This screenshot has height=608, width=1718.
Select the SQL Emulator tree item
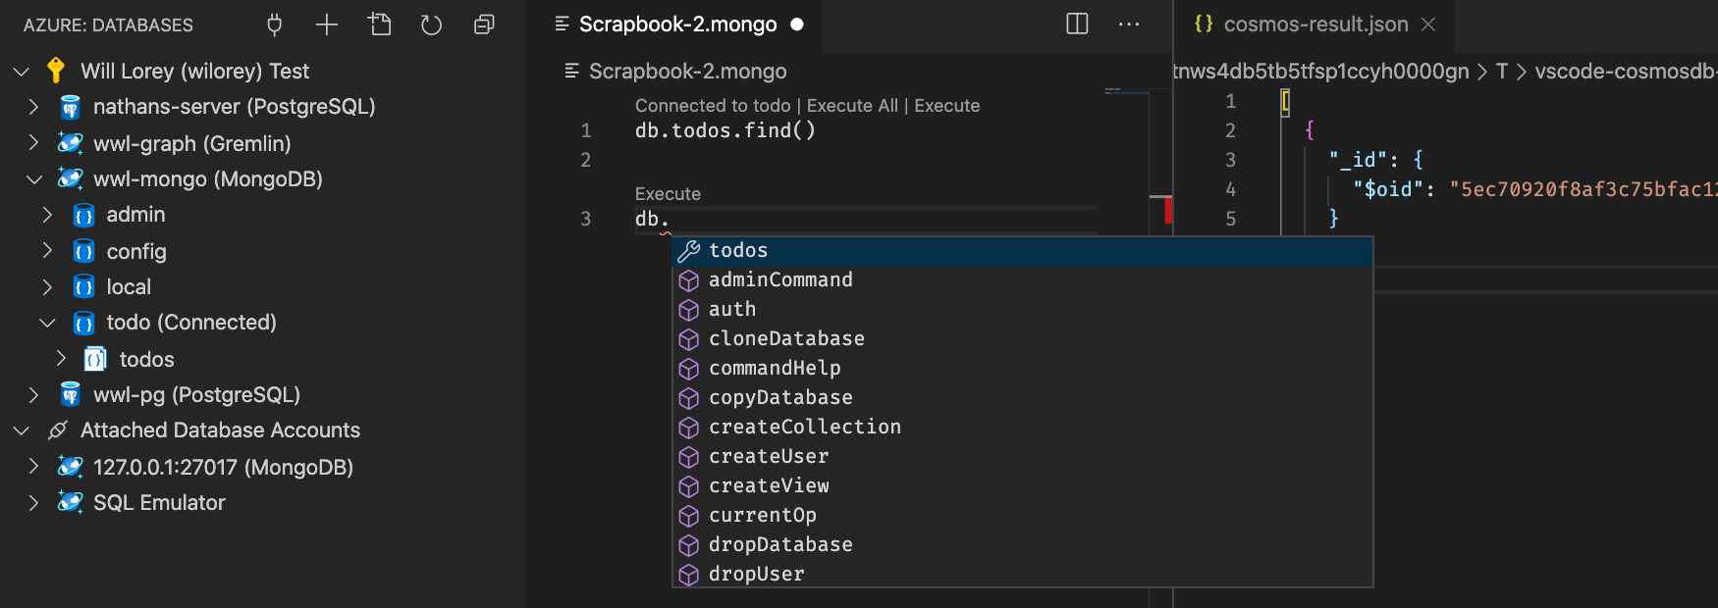tap(159, 503)
